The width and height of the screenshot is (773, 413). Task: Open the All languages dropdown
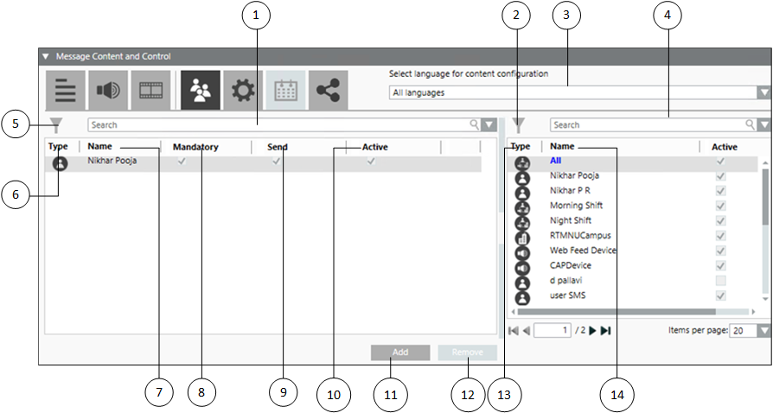click(763, 92)
